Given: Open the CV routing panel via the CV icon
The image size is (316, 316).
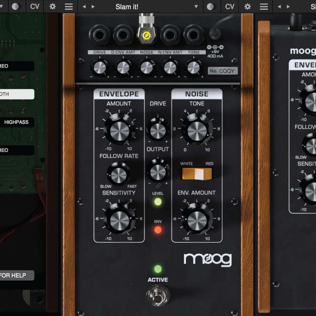Looking at the screenshot, I should [x=34, y=6].
